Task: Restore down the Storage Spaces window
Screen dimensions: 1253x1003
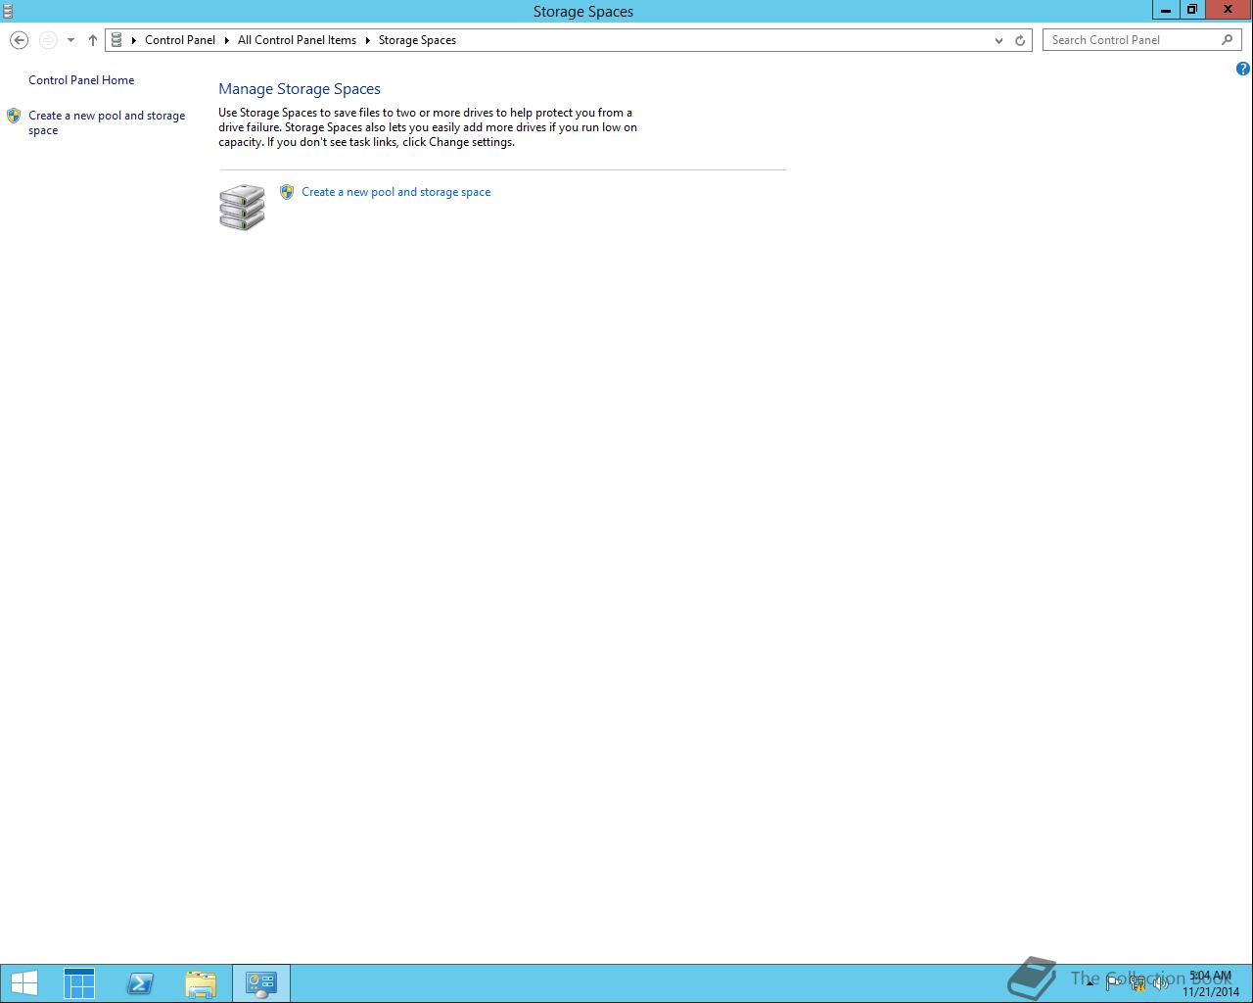Action: click(x=1191, y=10)
